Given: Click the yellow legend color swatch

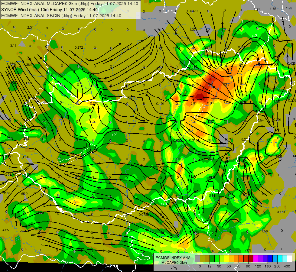Looking at the screenshot, I should coord(227,258).
